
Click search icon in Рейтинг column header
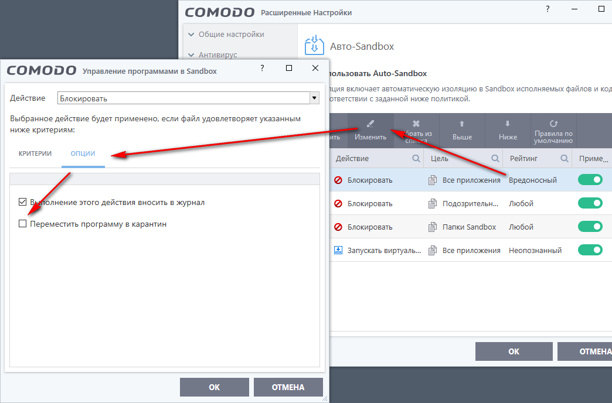pos(565,158)
